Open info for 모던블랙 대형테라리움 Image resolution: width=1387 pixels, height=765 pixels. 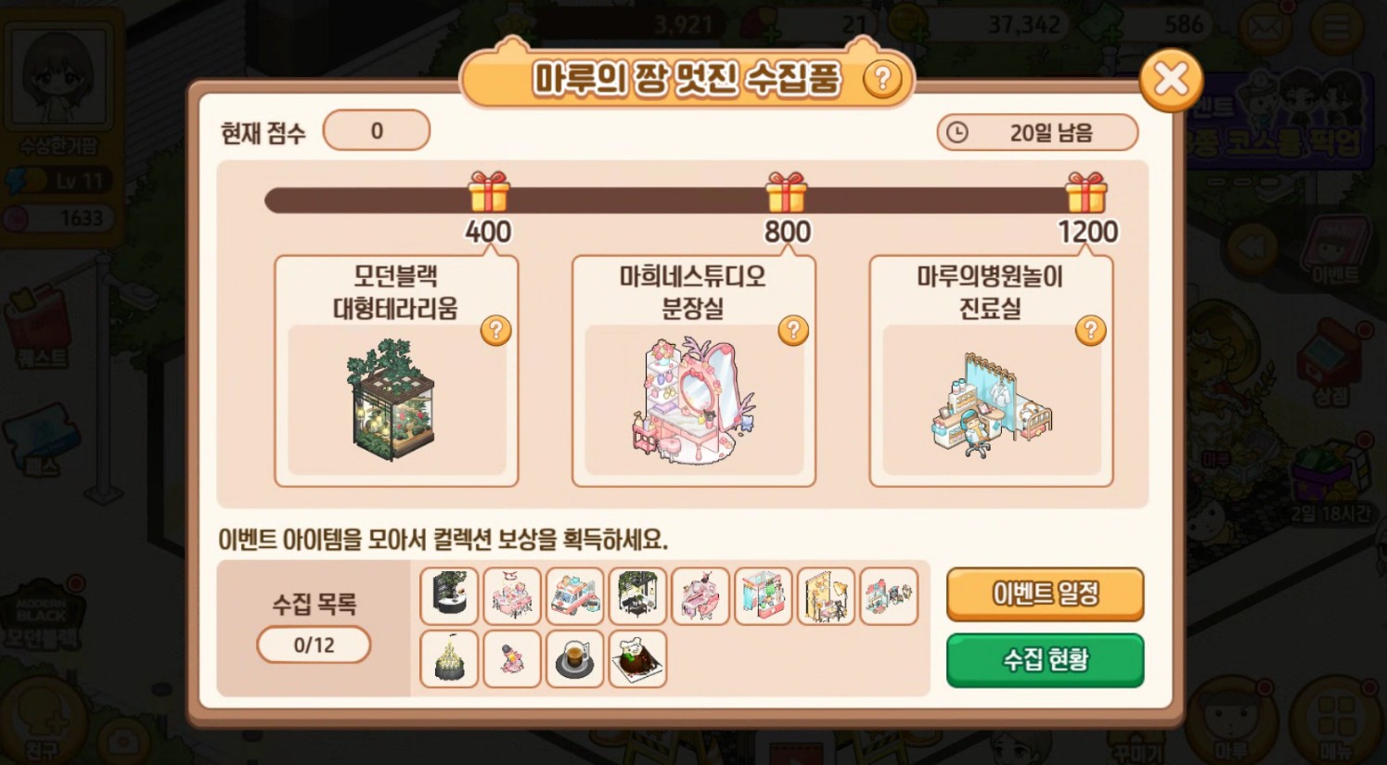[x=496, y=330]
